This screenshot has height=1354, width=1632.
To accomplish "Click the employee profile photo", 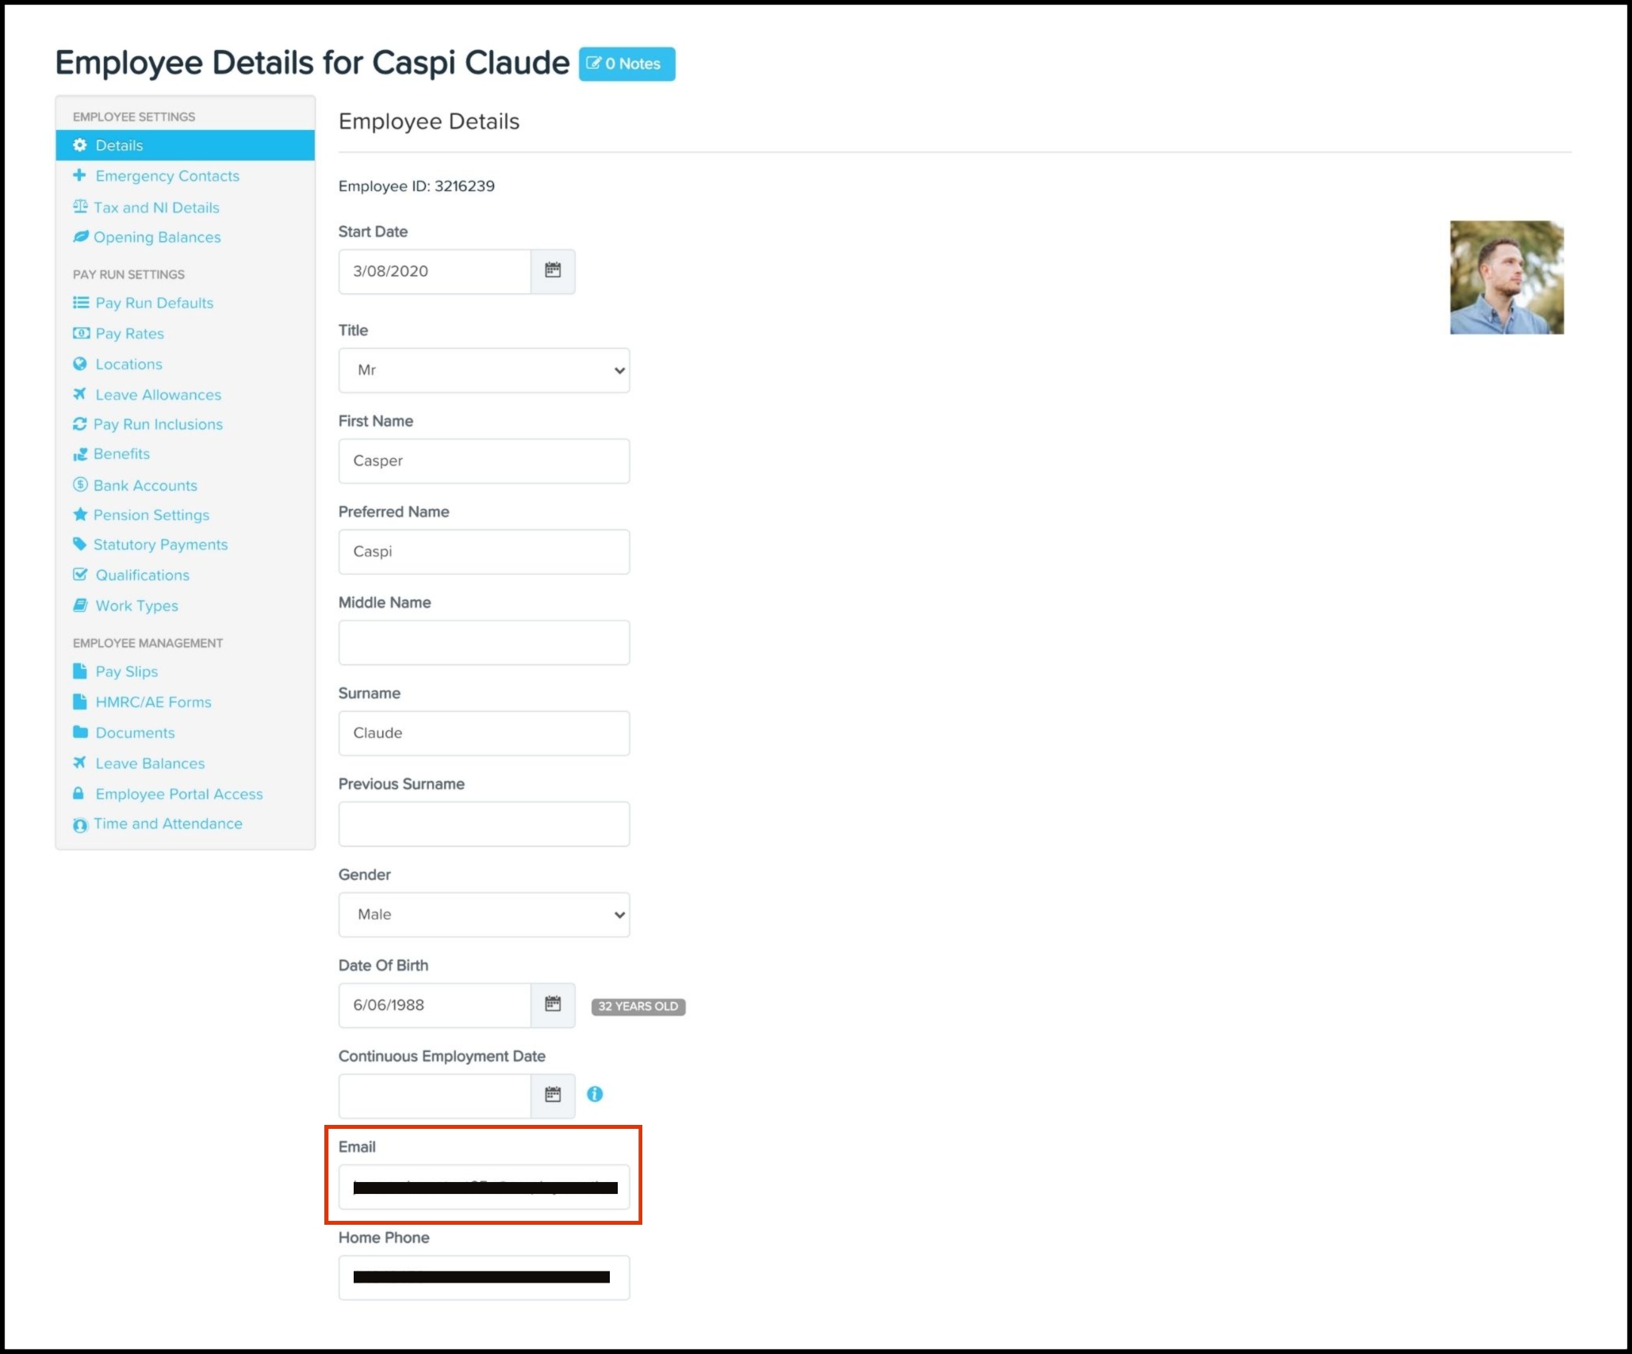I will 1506,277.
